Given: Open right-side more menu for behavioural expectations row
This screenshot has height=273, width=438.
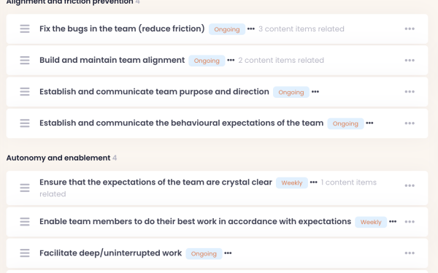Looking at the screenshot, I should [410, 123].
